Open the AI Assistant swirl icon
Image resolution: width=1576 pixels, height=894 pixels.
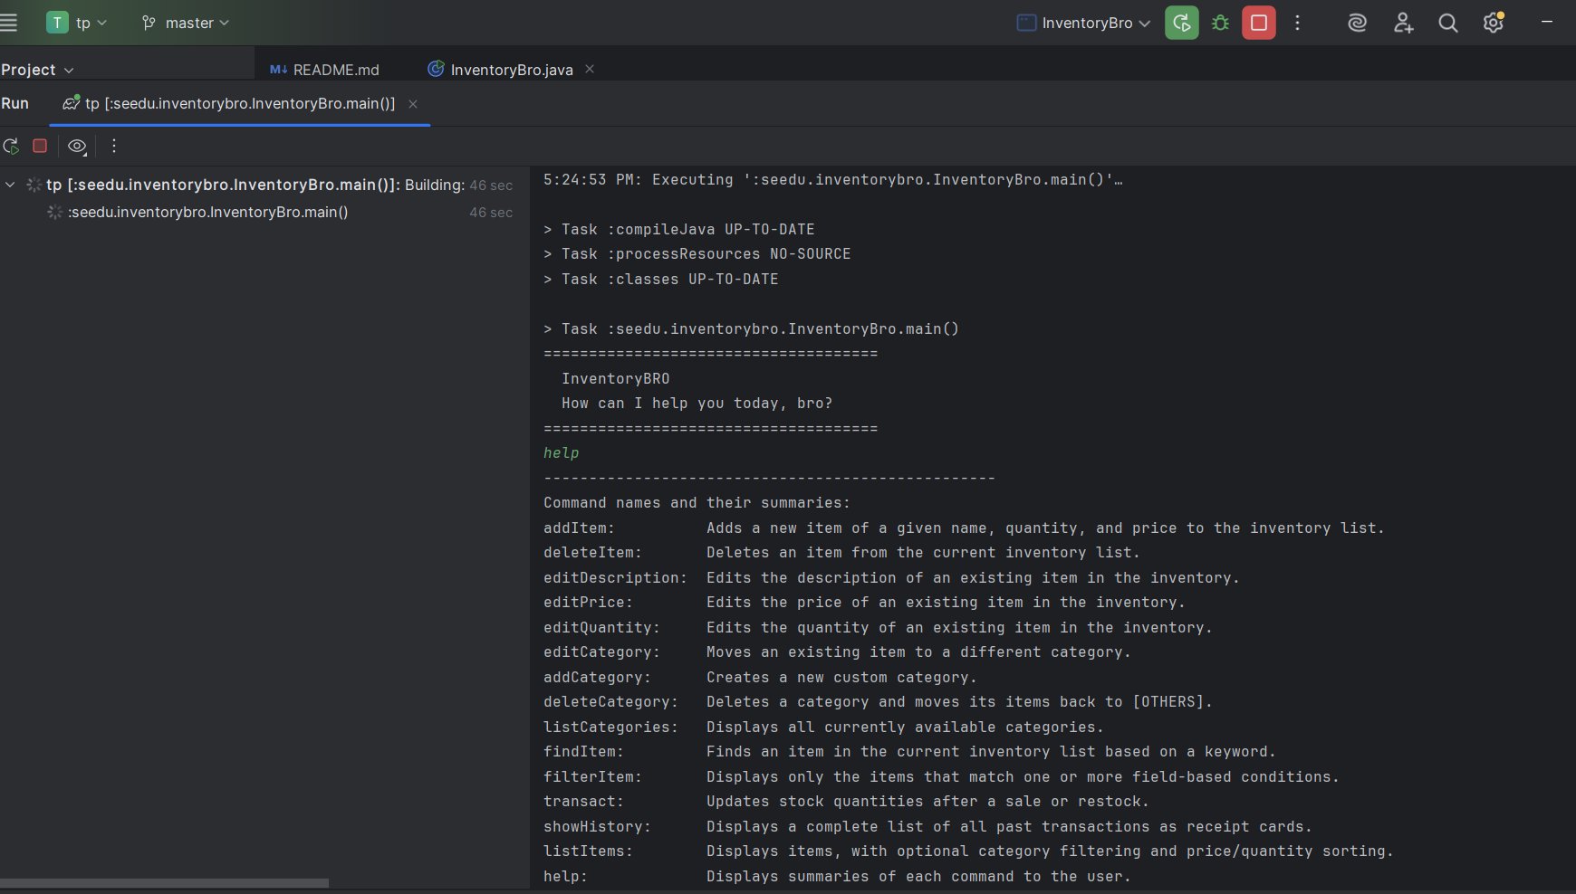[x=1357, y=23]
